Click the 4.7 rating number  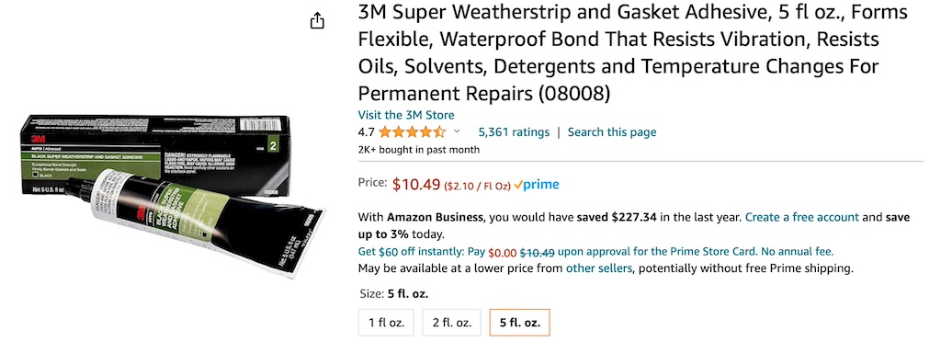pos(366,132)
